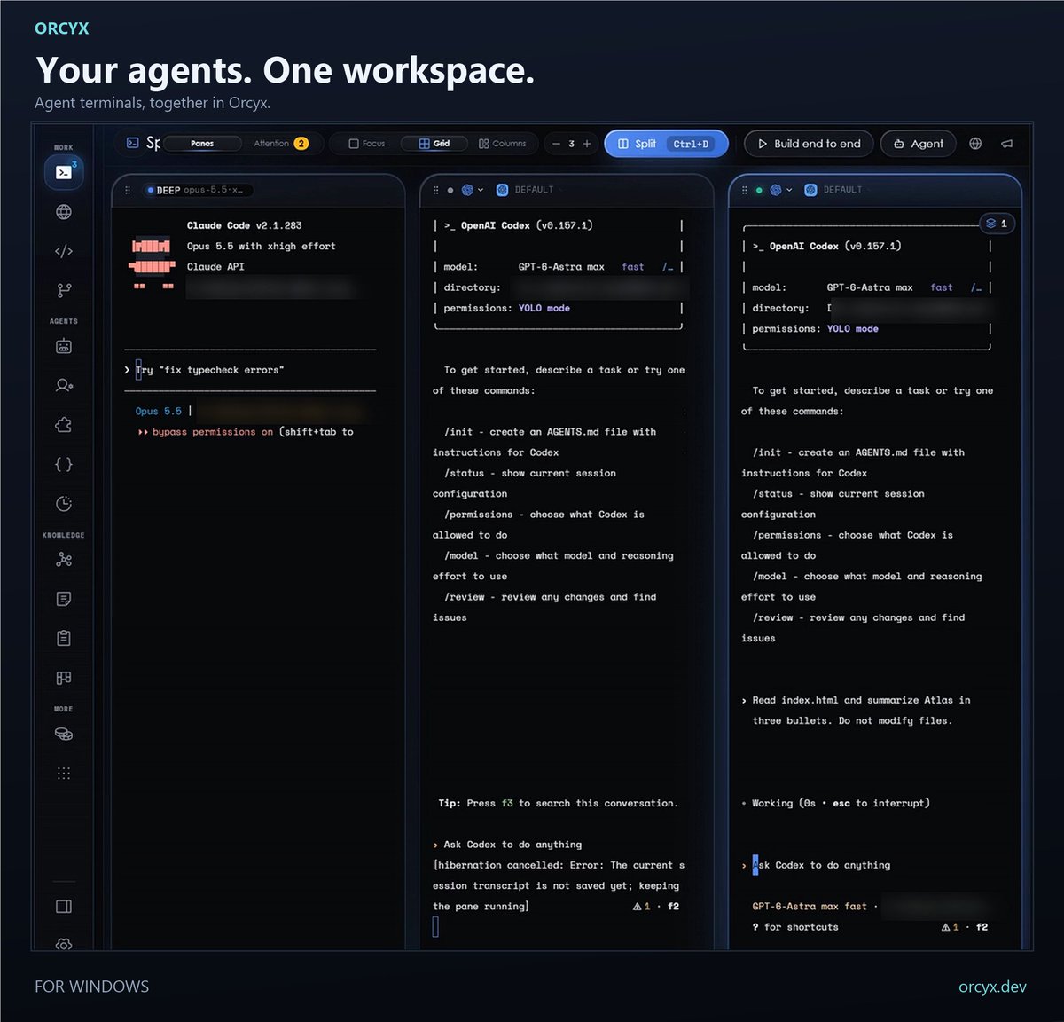
Task: Open the agents robot icon in sidebar
Action: pyautogui.click(x=64, y=347)
